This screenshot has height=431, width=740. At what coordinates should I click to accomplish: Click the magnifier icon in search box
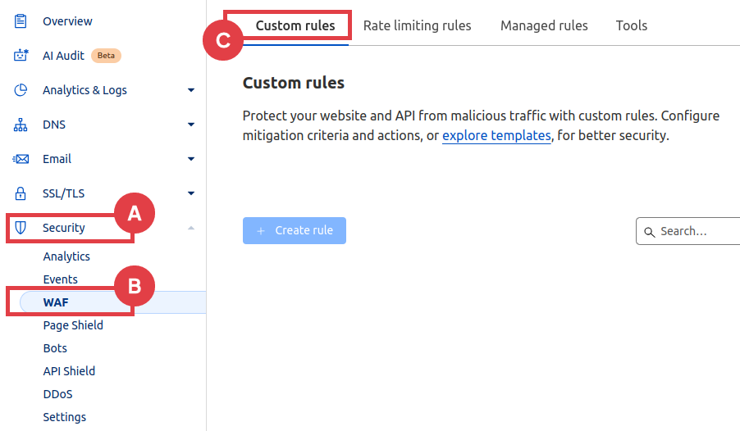click(x=650, y=232)
